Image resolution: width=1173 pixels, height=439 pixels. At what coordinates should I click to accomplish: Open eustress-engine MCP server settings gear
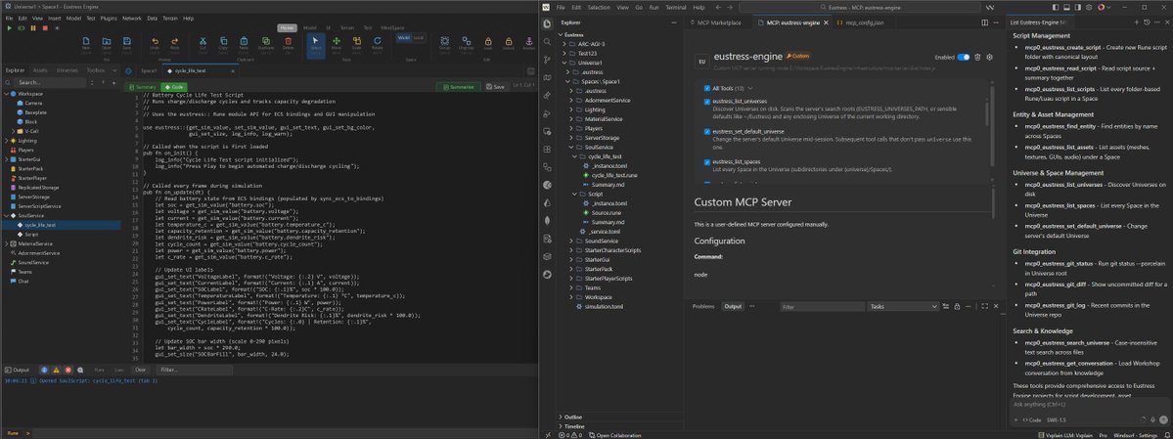point(989,57)
